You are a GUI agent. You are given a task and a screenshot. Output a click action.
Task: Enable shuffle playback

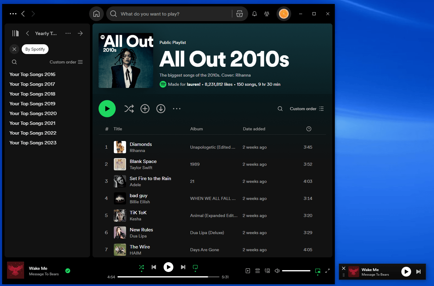(x=141, y=267)
